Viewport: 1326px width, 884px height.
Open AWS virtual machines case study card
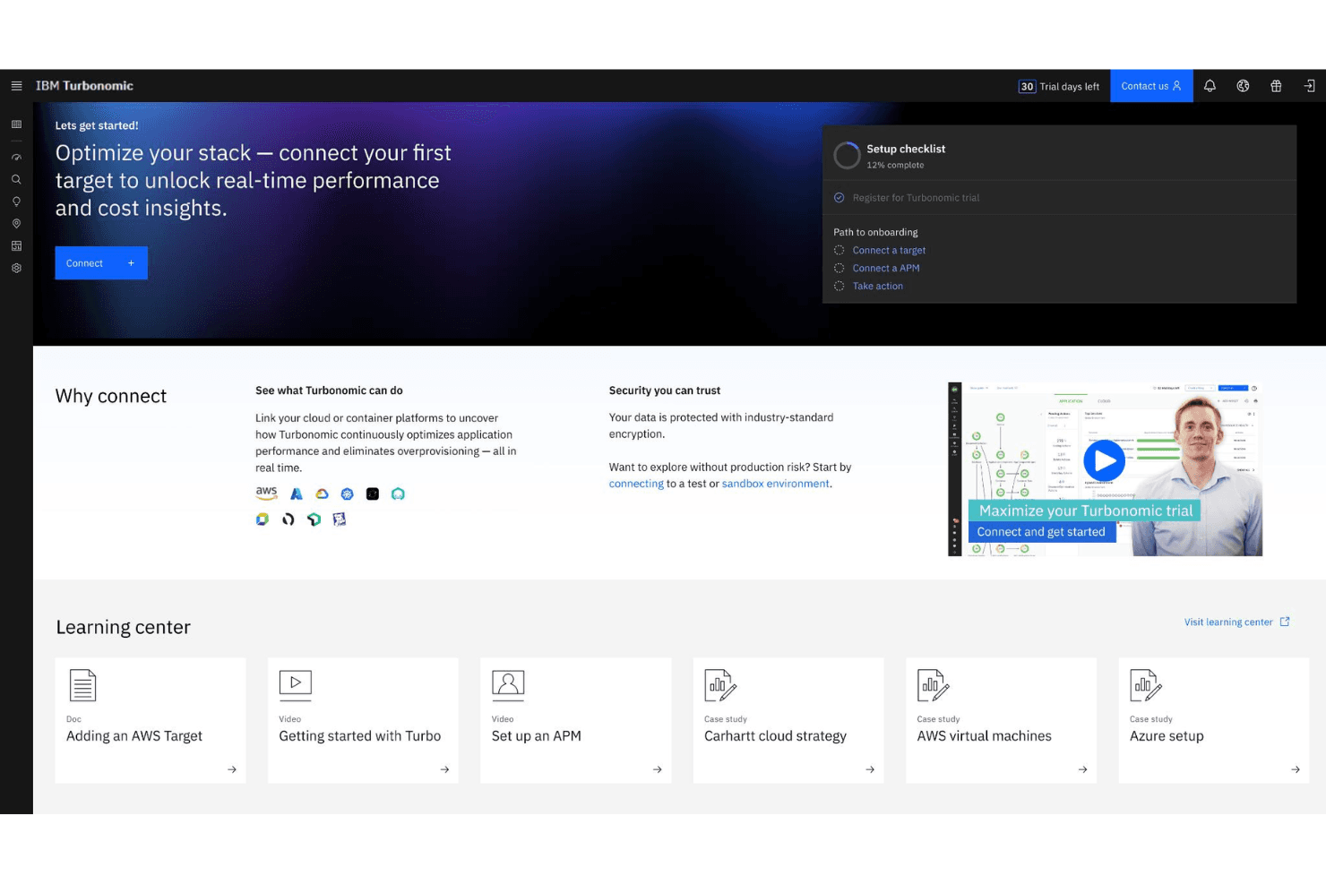pos(1002,720)
